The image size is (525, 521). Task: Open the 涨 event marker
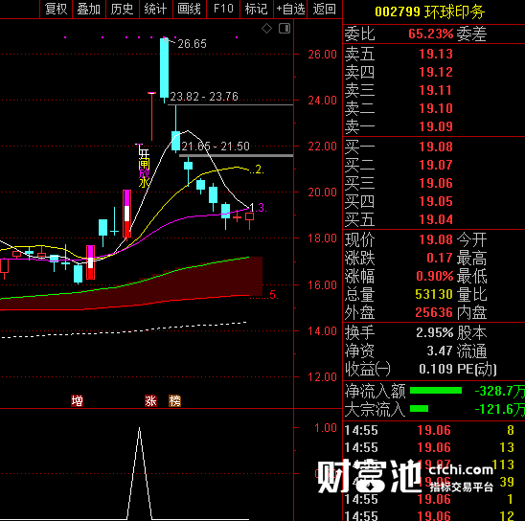(150, 400)
